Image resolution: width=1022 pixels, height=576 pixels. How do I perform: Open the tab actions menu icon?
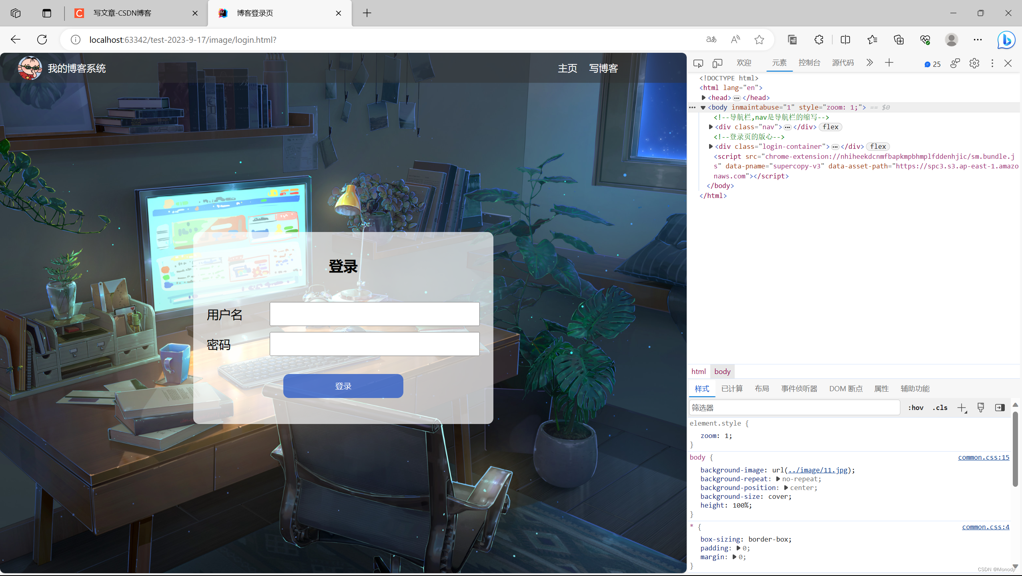click(47, 13)
